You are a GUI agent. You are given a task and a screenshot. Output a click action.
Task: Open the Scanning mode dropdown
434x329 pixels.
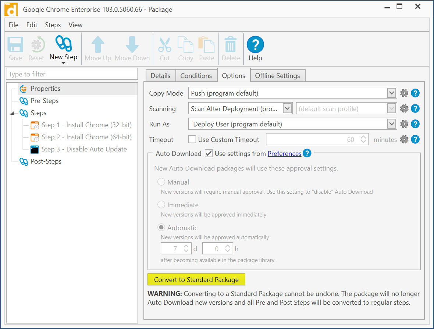point(287,109)
